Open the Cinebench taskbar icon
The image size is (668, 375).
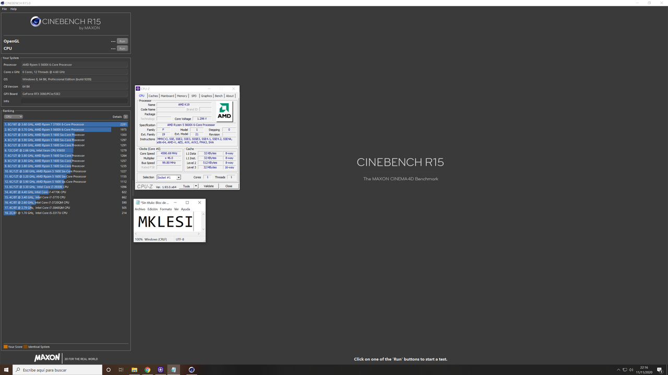point(192,370)
